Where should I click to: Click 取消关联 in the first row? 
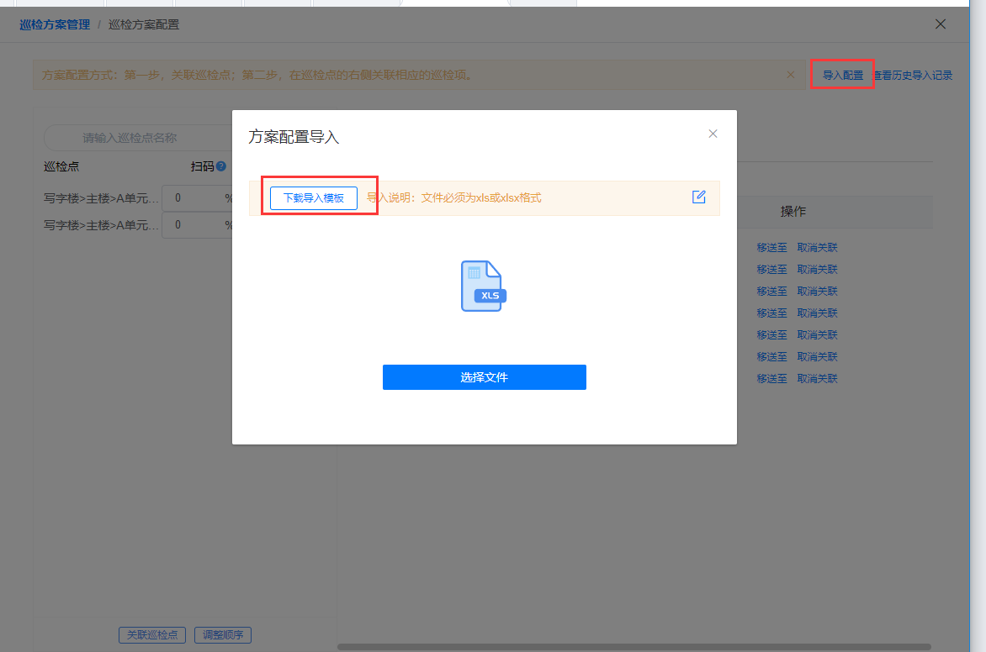click(817, 248)
